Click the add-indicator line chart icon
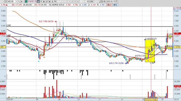The image size is (181, 101). (x=99, y=1)
